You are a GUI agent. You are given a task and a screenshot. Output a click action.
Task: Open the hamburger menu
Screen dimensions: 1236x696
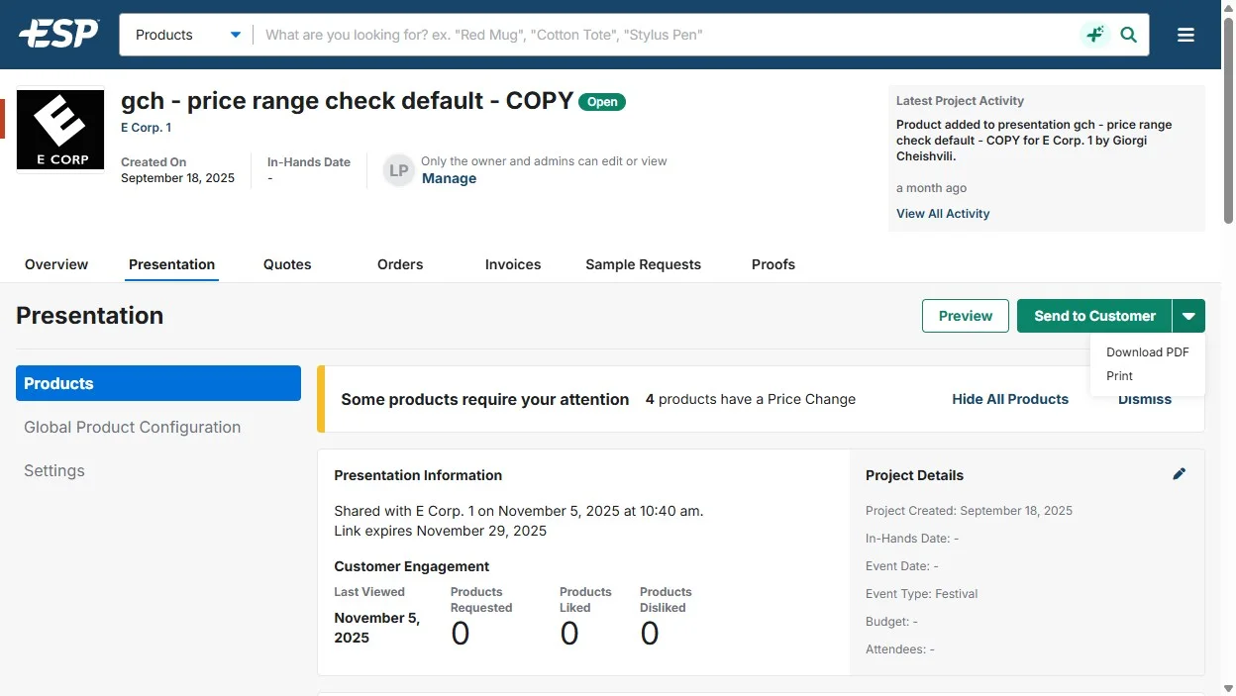point(1185,35)
